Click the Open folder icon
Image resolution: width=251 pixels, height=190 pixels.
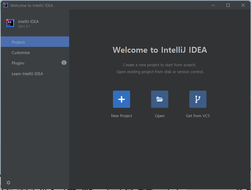point(160,99)
